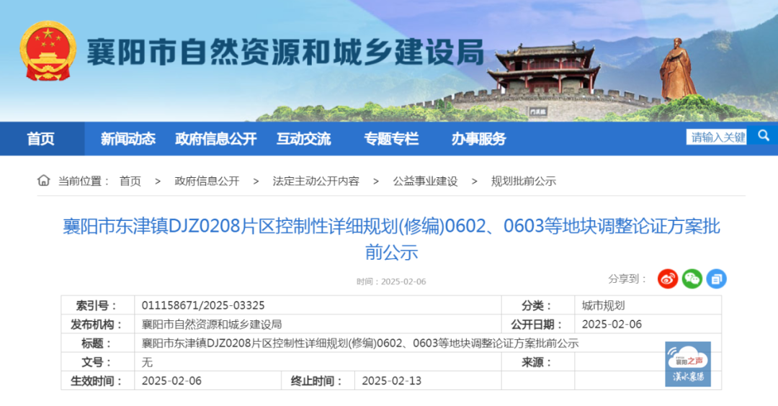The height and width of the screenshot is (406, 778).
Task: Go to 政府信息公开 in navigation bar
Action: tap(215, 139)
